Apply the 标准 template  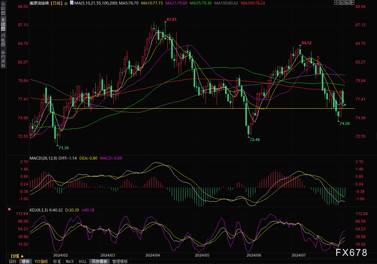57,261
